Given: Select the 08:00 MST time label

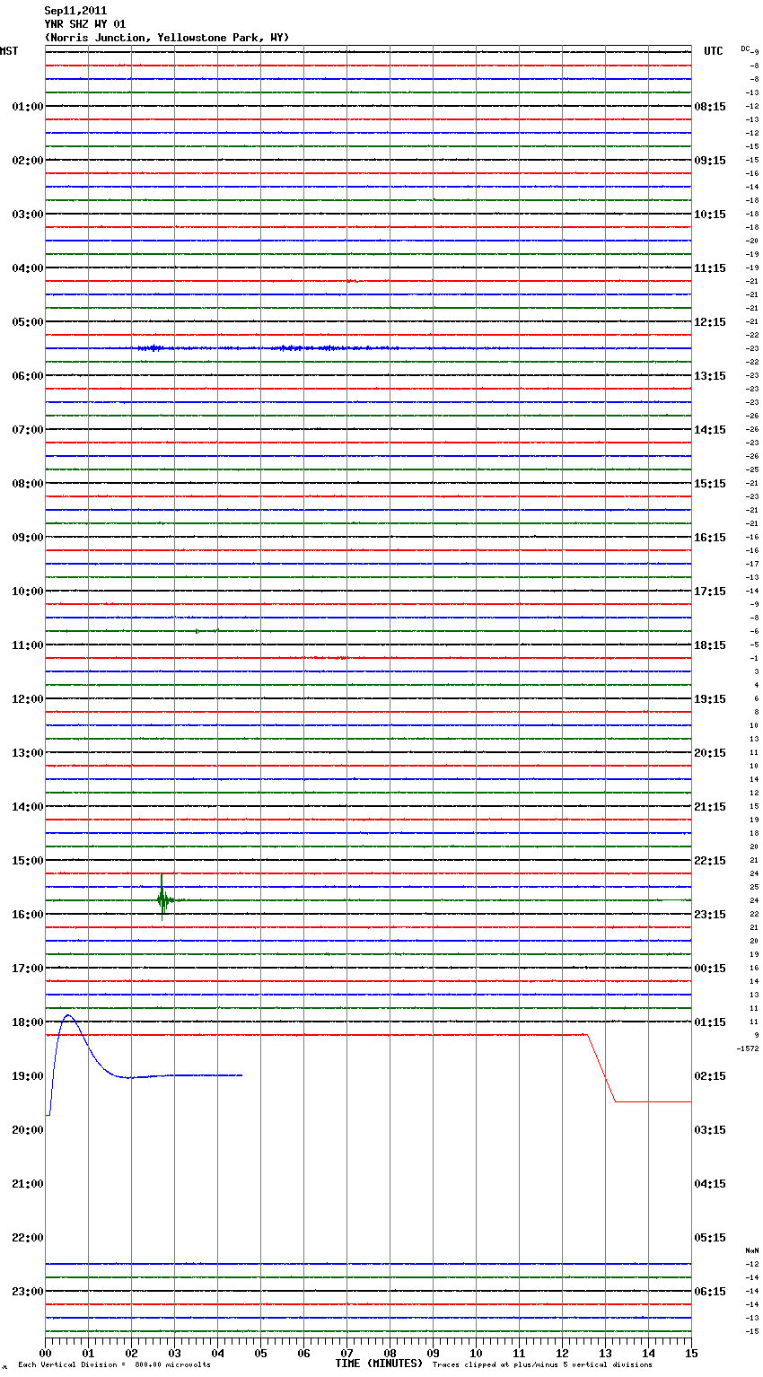Looking at the screenshot, I should click(27, 484).
